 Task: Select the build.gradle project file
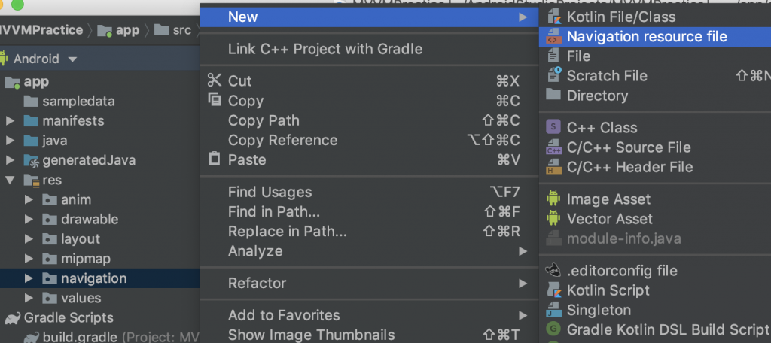click(80, 336)
